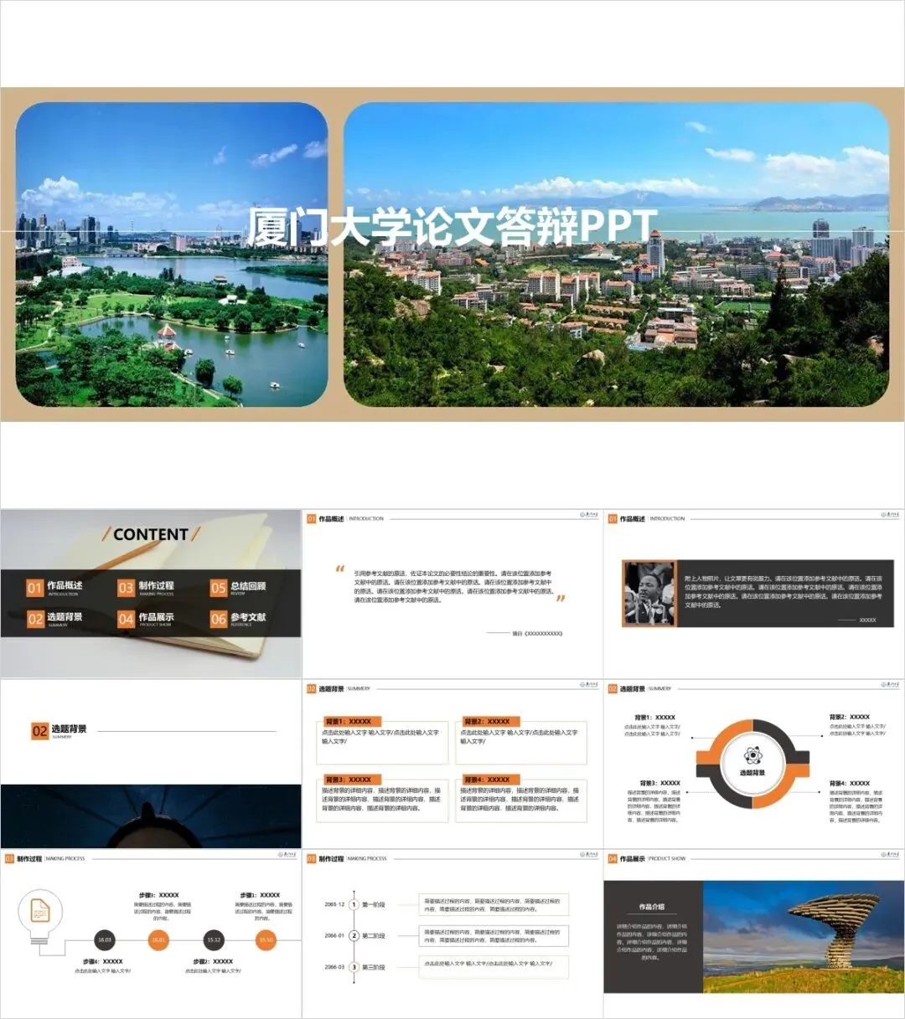Click the orange 背景1: XXXXX label tag
Viewport: 905px width, 1019px height.
[353, 721]
